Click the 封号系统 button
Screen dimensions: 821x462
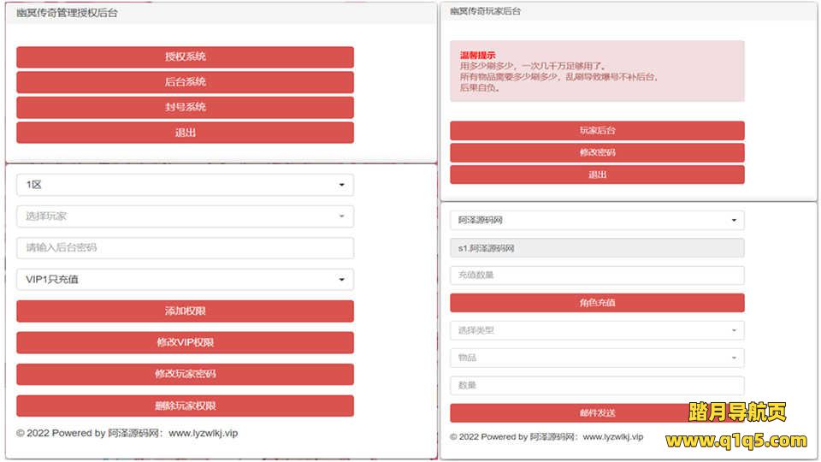[x=185, y=108]
